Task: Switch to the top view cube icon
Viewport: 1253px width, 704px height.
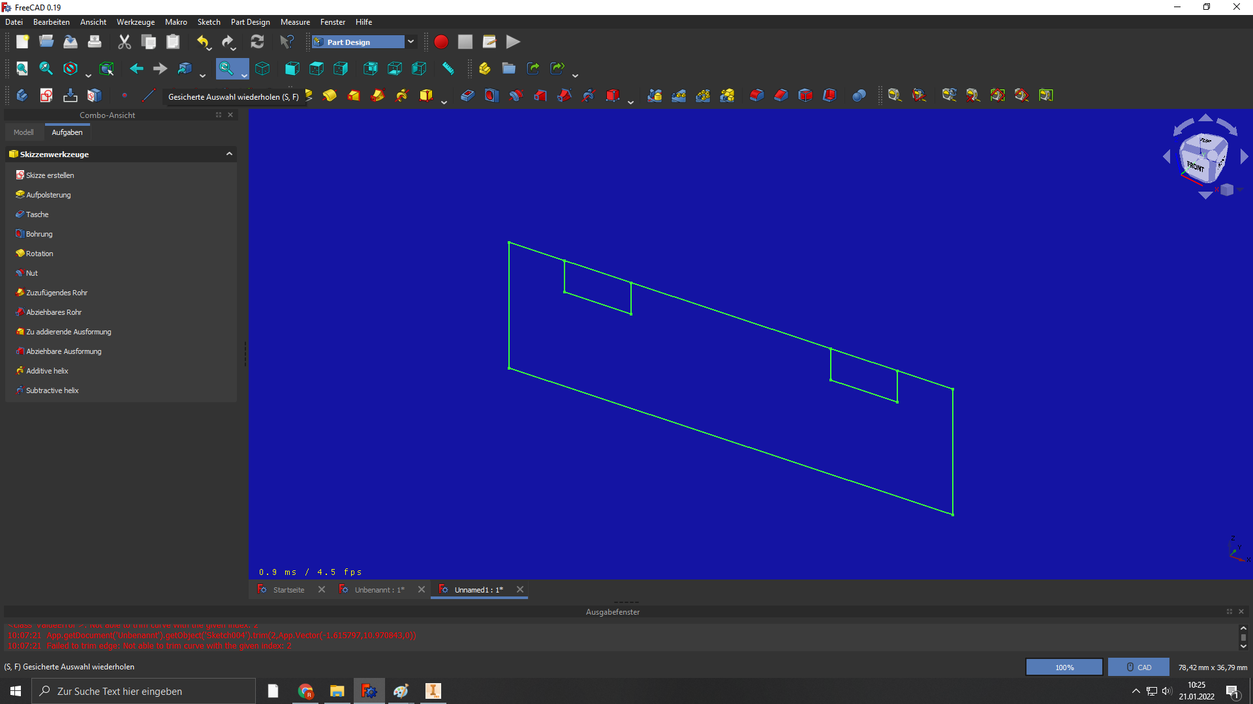Action: coord(317,68)
